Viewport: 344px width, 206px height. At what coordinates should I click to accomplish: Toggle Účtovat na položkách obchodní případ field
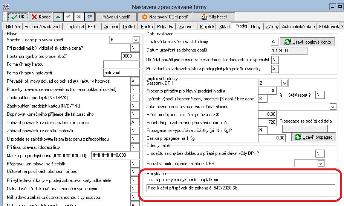[135, 172]
